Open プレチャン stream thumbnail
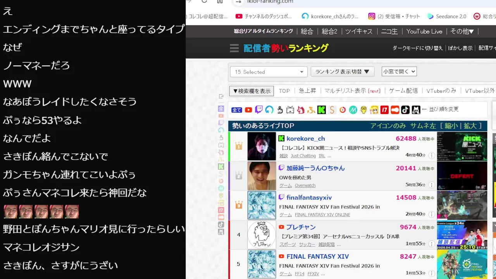496x279 pixels. [462, 234]
